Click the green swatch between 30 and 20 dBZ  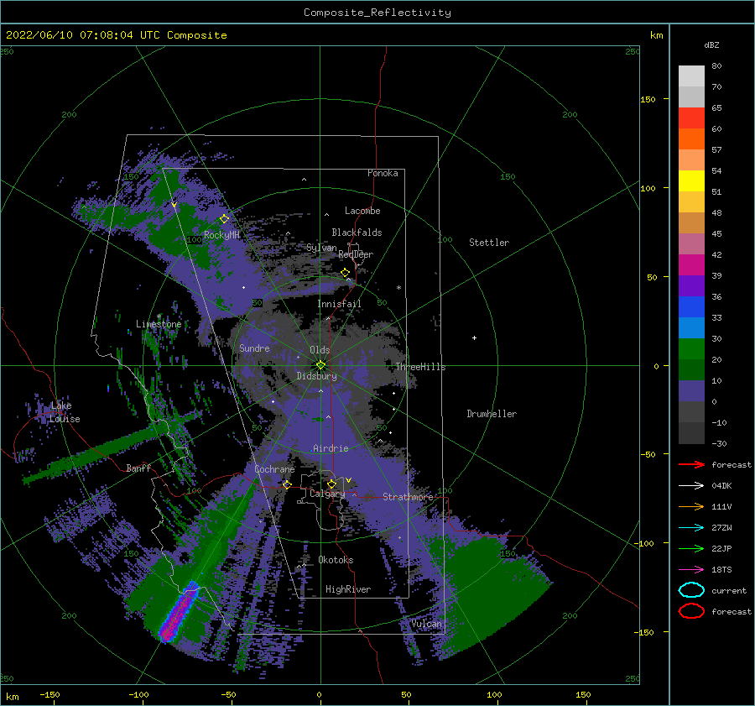tap(691, 349)
